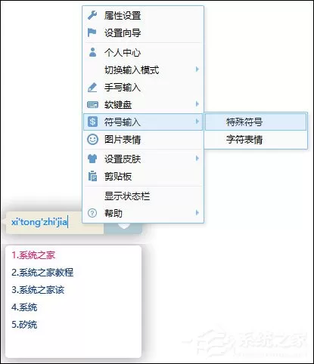Open 个人中心 via the person icon
Image resolution: width=314 pixels, height=364 pixels.
[92, 52]
